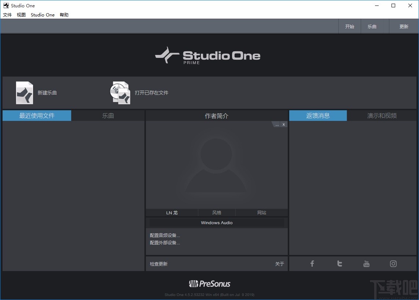Click the Studio One title bar app icon
Image resolution: width=419 pixels, height=300 pixels.
point(6,5)
